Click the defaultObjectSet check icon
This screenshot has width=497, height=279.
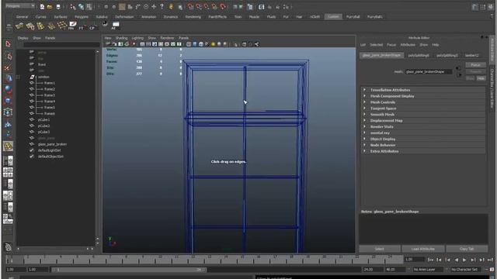32,157
